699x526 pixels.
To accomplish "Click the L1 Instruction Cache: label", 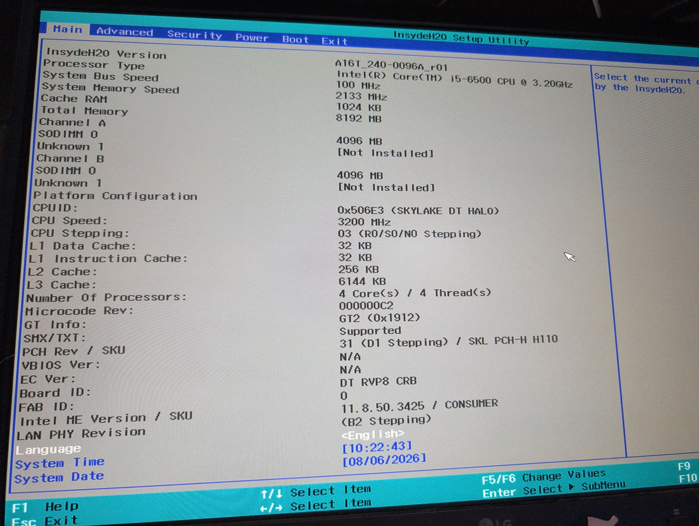I will click(x=108, y=258).
